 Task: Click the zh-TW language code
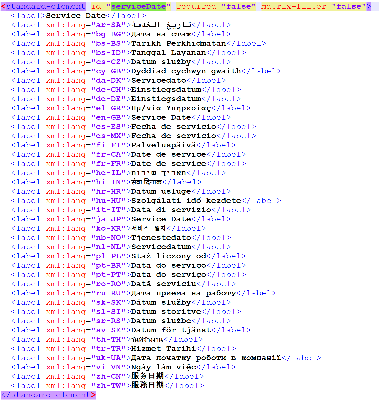click(108, 386)
